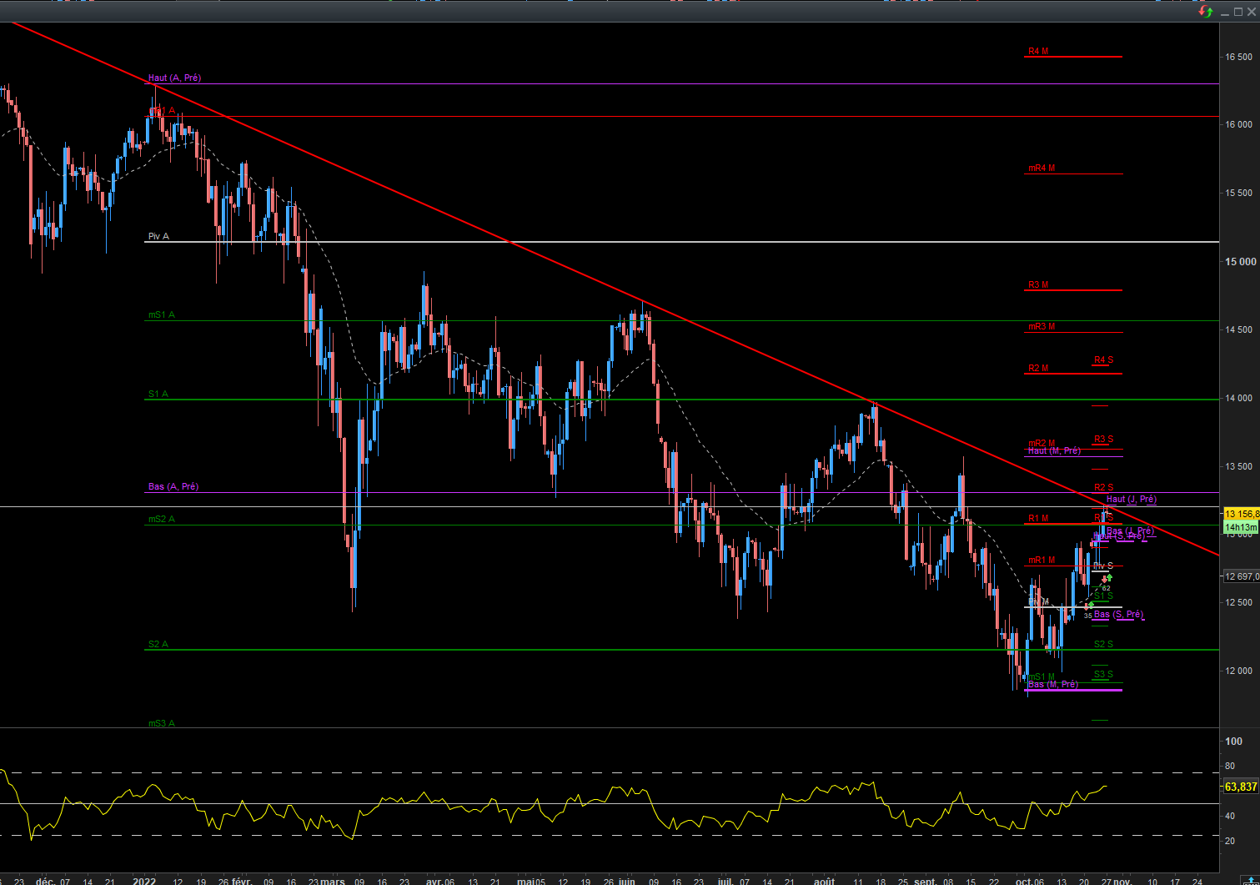Click the 16 500 price axis value
The height and width of the screenshot is (885, 1260).
[1238, 57]
